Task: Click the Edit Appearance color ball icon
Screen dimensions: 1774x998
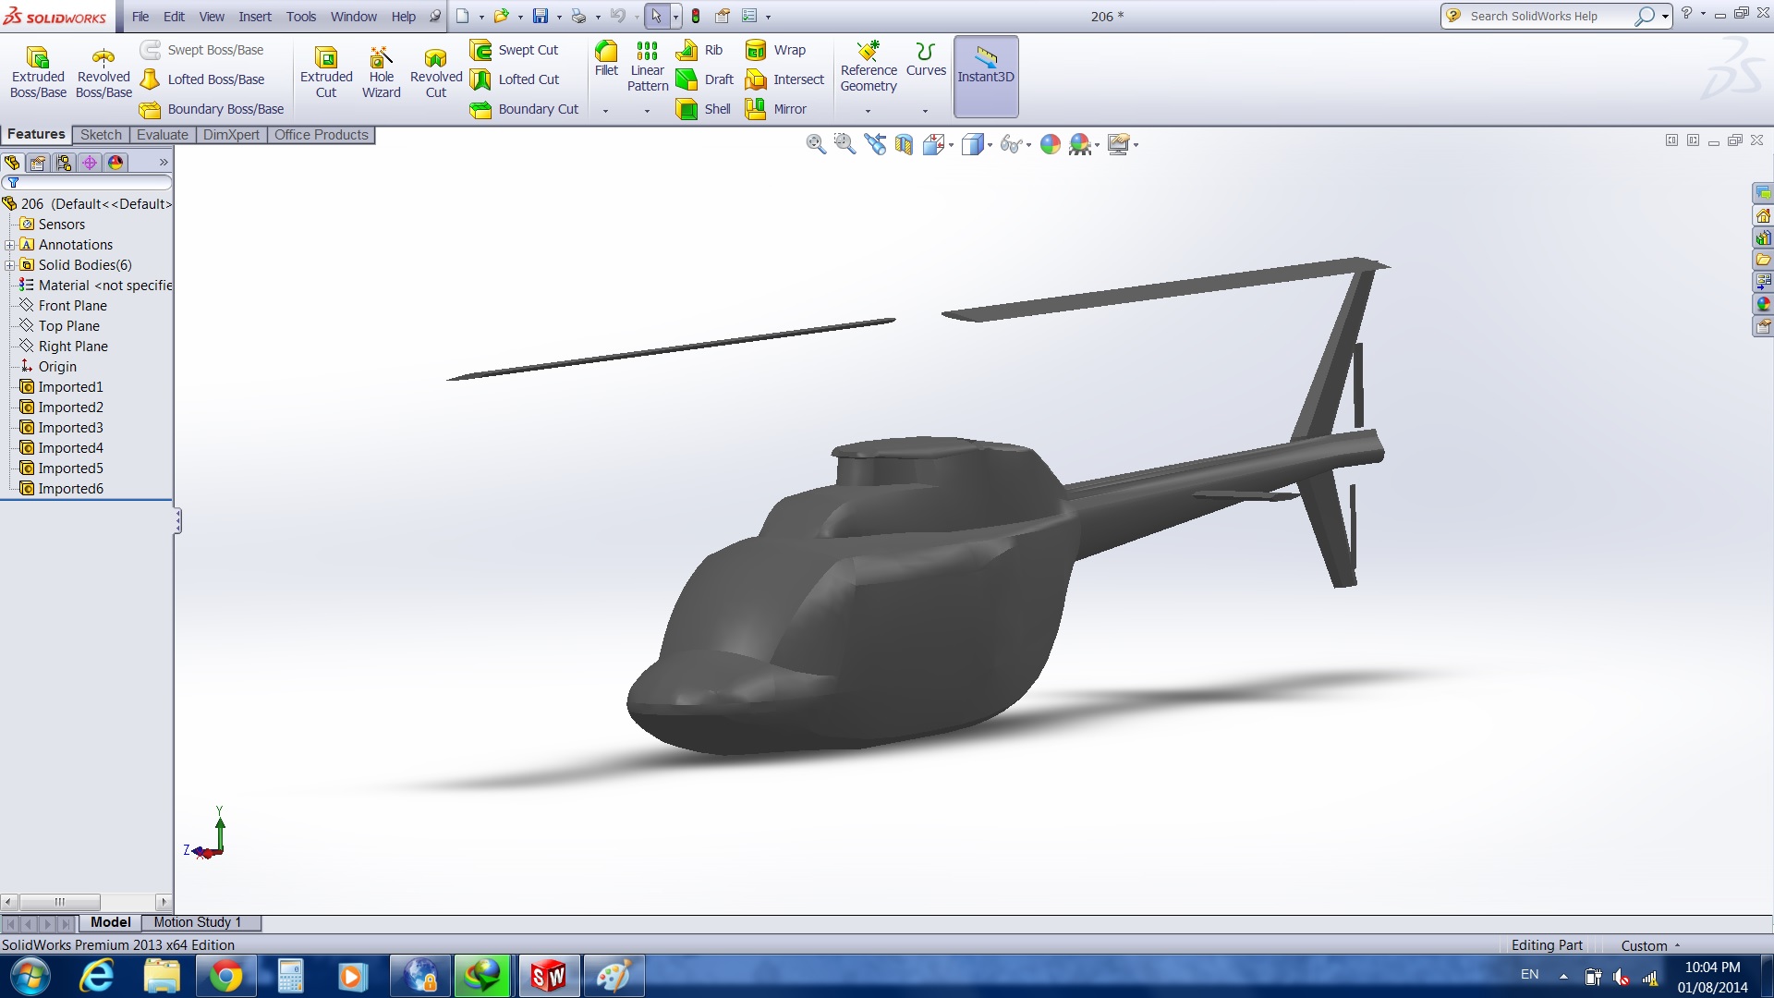Action: (x=1051, y=144)
